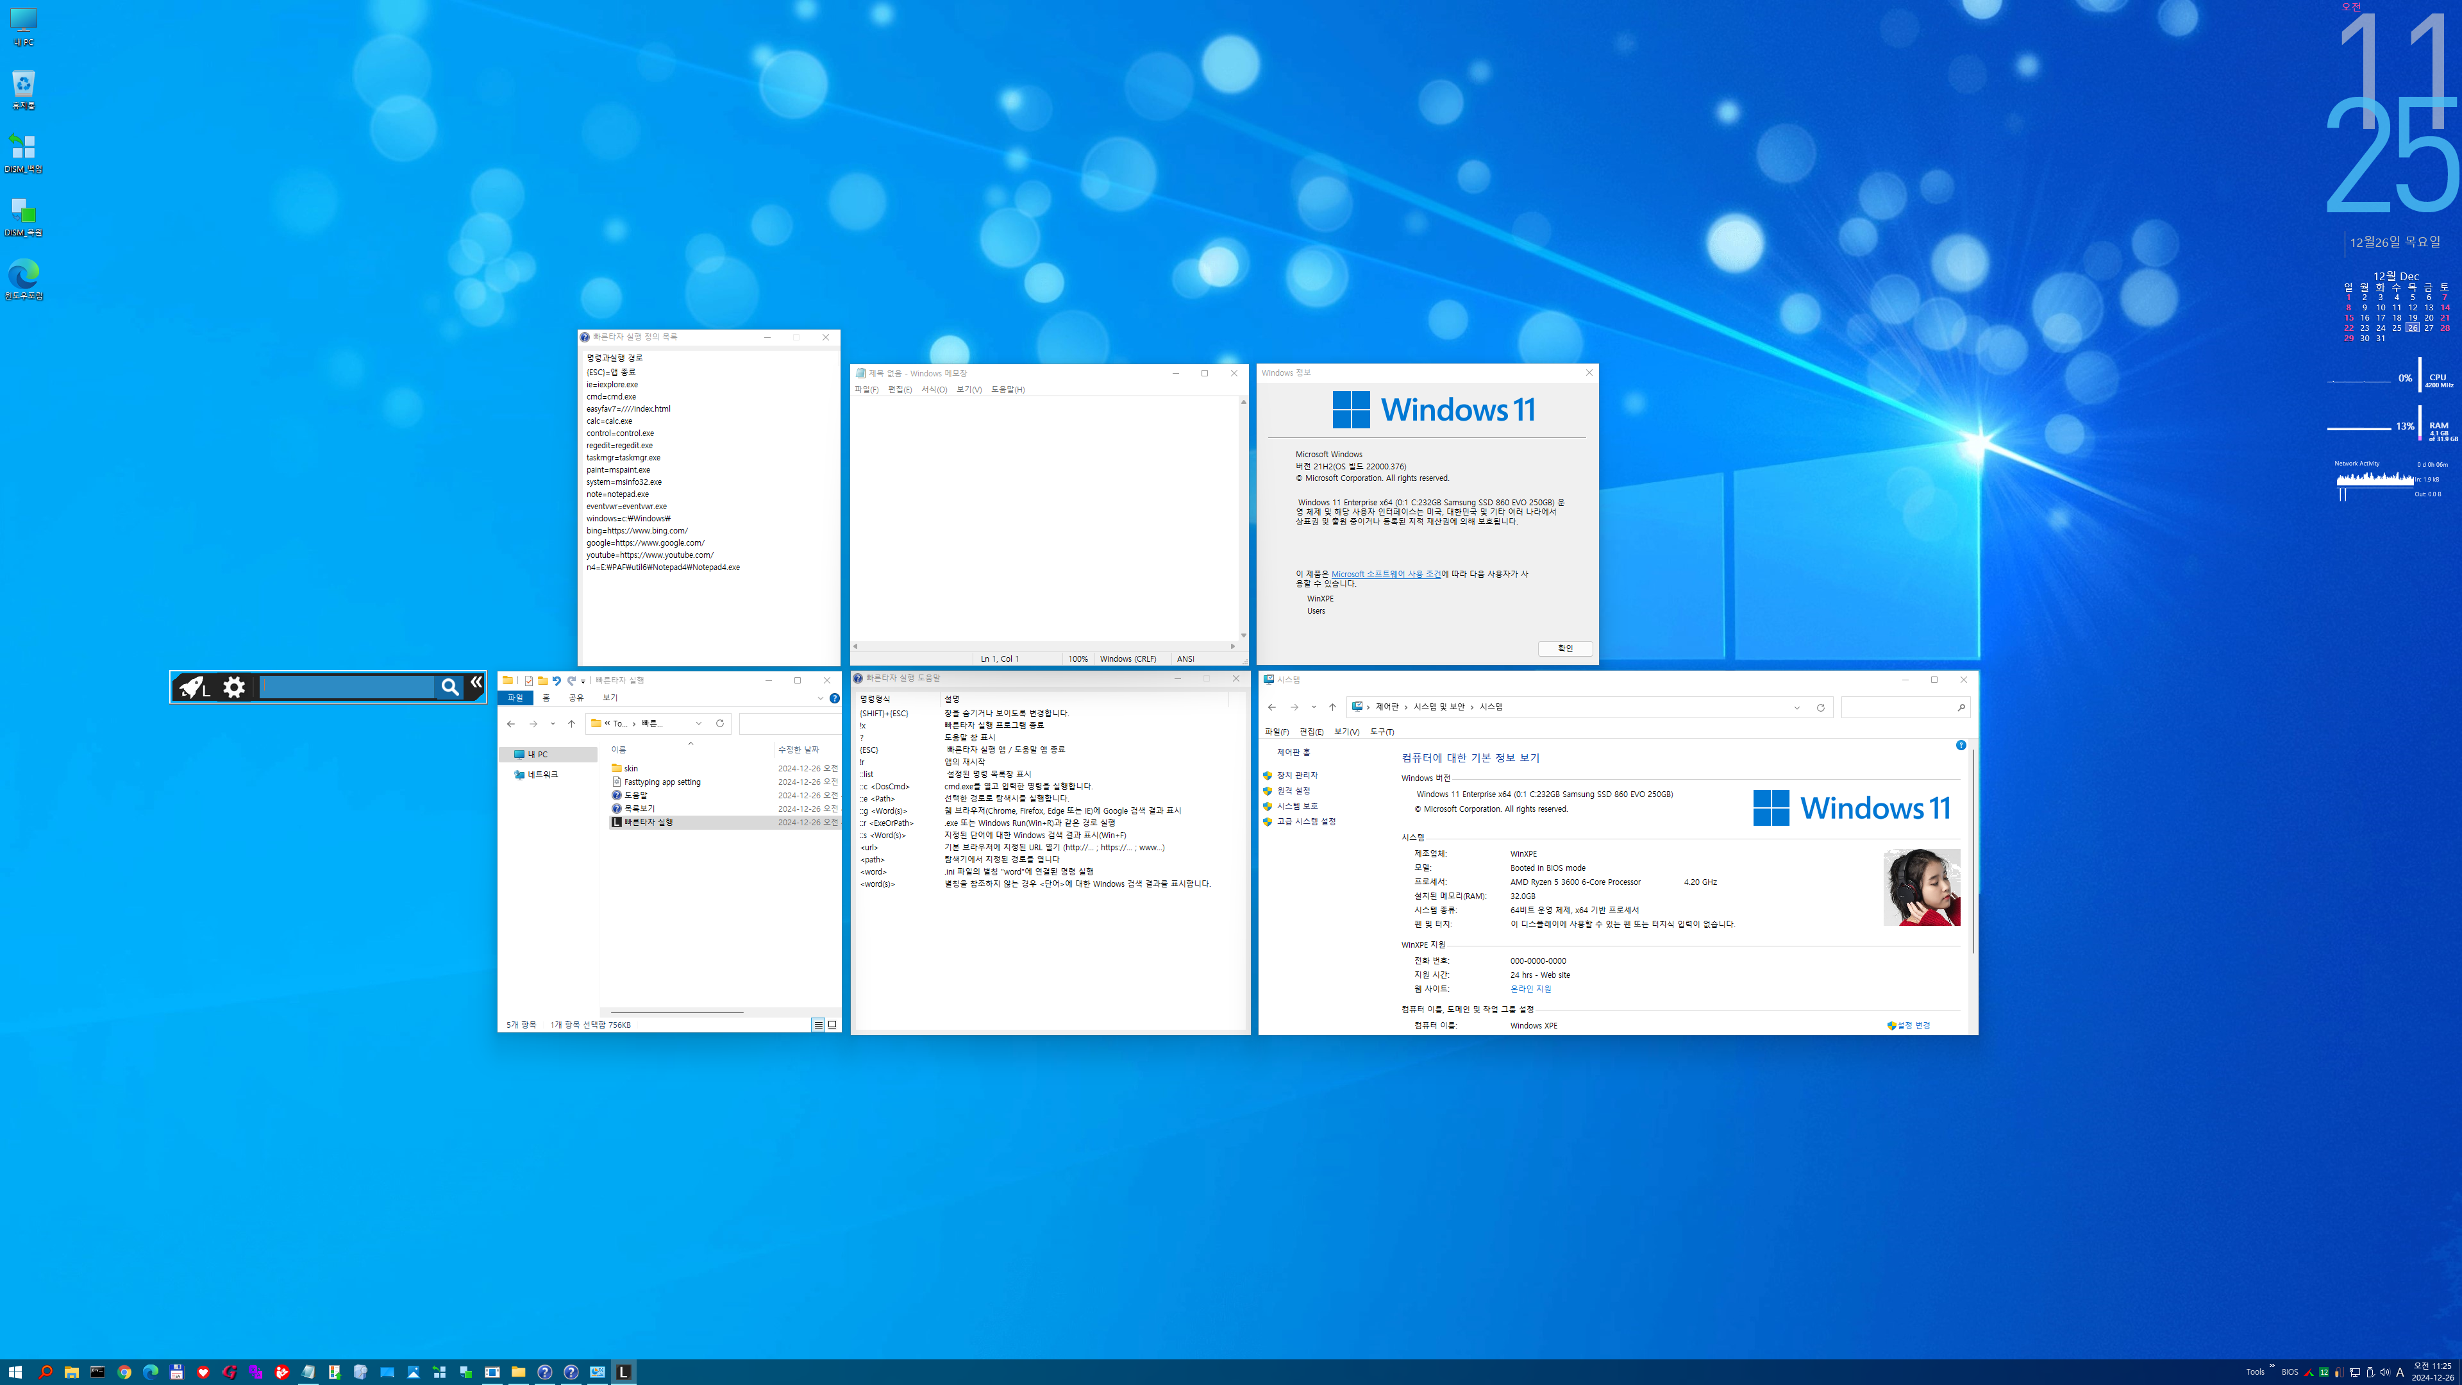Open address bar history dropdown in Explorer

[699, 723]
